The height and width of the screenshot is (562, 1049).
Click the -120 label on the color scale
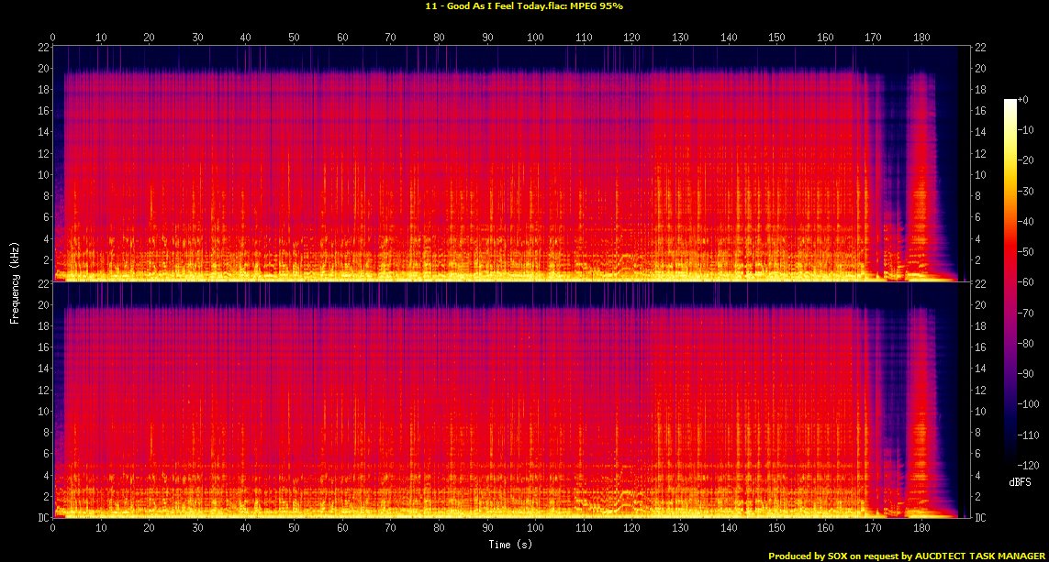1032,466
